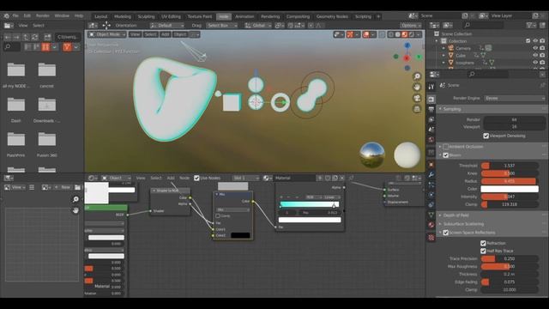Select wireframe viewport shading mode icon

(391, 34)
